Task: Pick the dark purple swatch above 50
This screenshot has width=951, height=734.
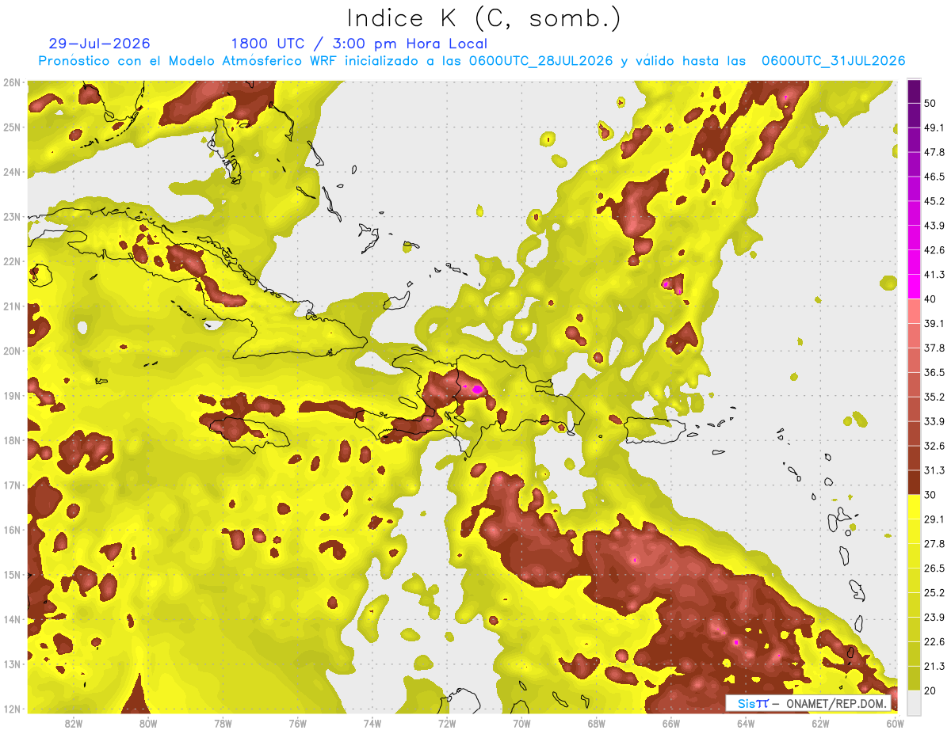Action: point(914,91)
